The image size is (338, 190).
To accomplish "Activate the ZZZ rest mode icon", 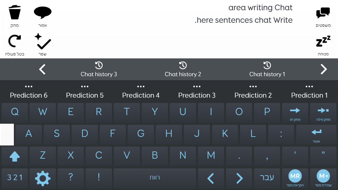I will tap(323, 41).
